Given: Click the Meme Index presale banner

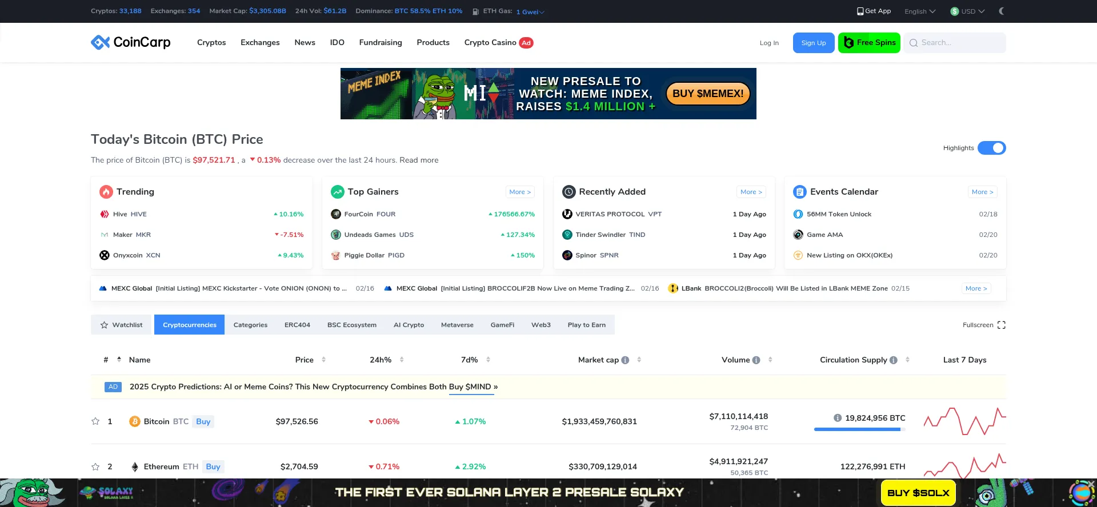Looking at the screenshot, I should click(x=548, y=94).
